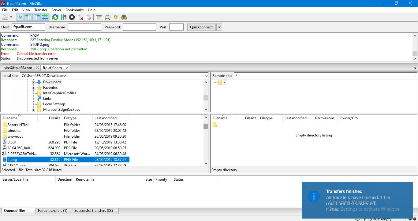Open the View menu
418x221 pixels.
[26, 10]
